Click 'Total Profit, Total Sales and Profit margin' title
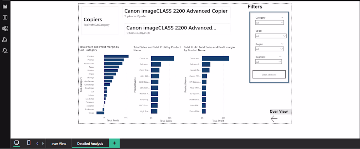 [209, 48]
